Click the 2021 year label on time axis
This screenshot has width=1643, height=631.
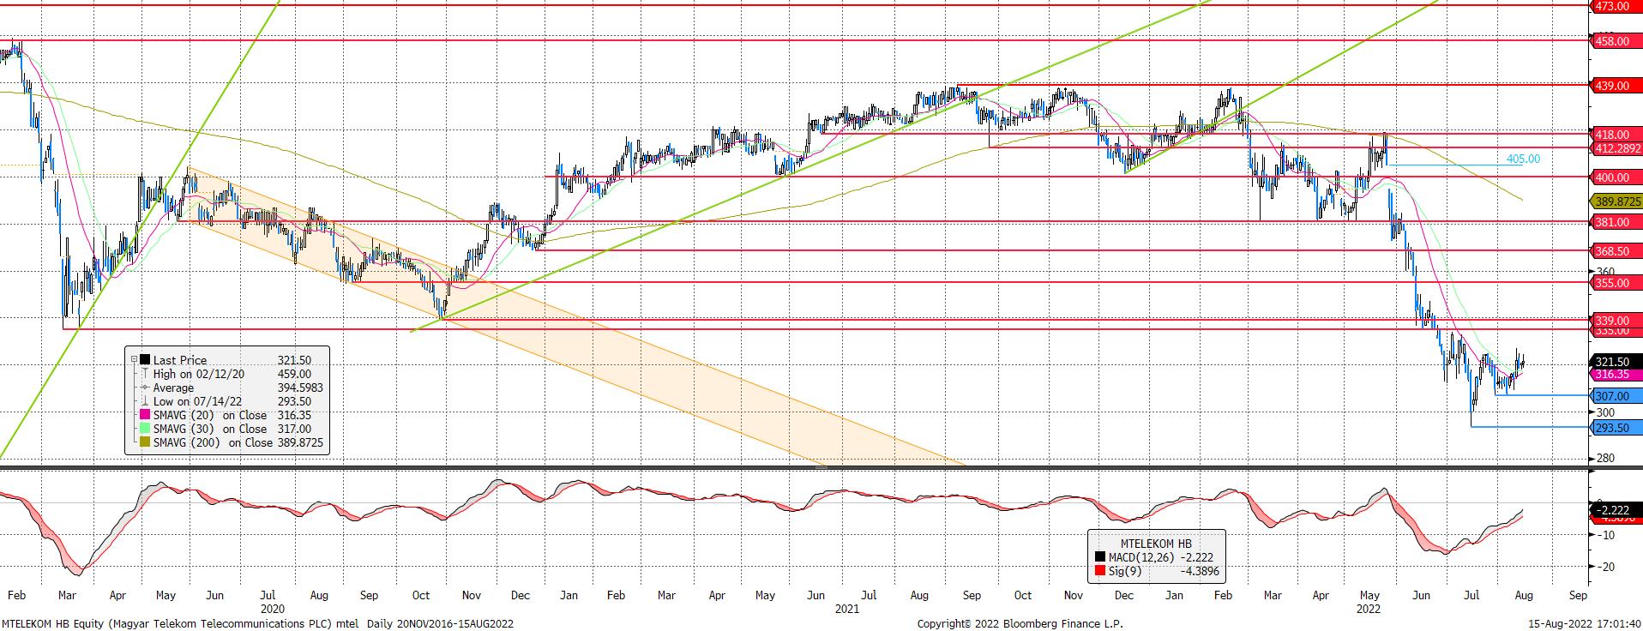tap(846, 609)
